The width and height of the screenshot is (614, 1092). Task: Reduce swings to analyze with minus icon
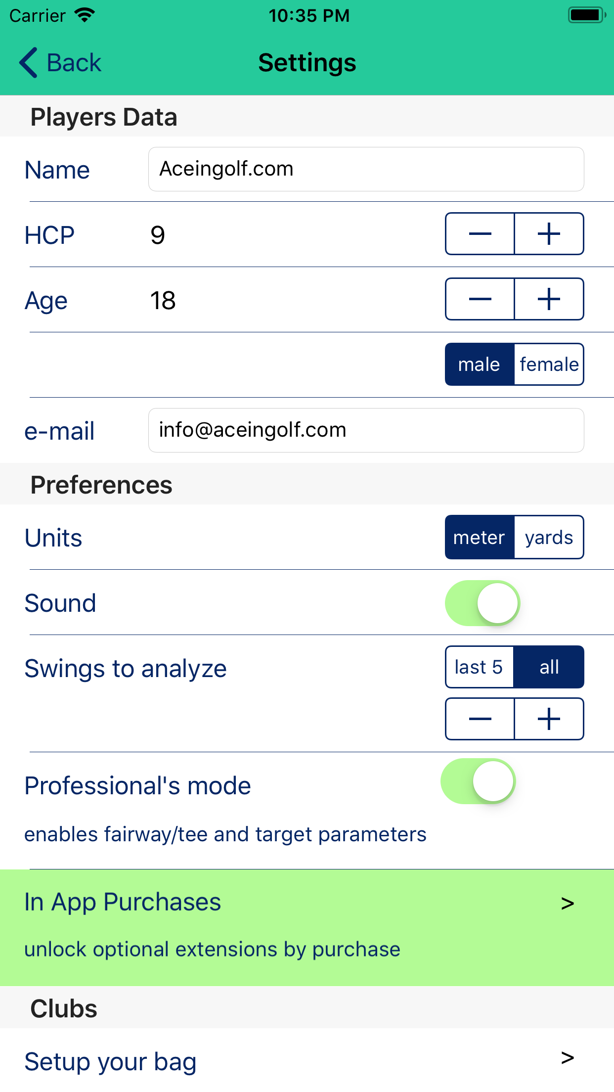pos(480,719)
